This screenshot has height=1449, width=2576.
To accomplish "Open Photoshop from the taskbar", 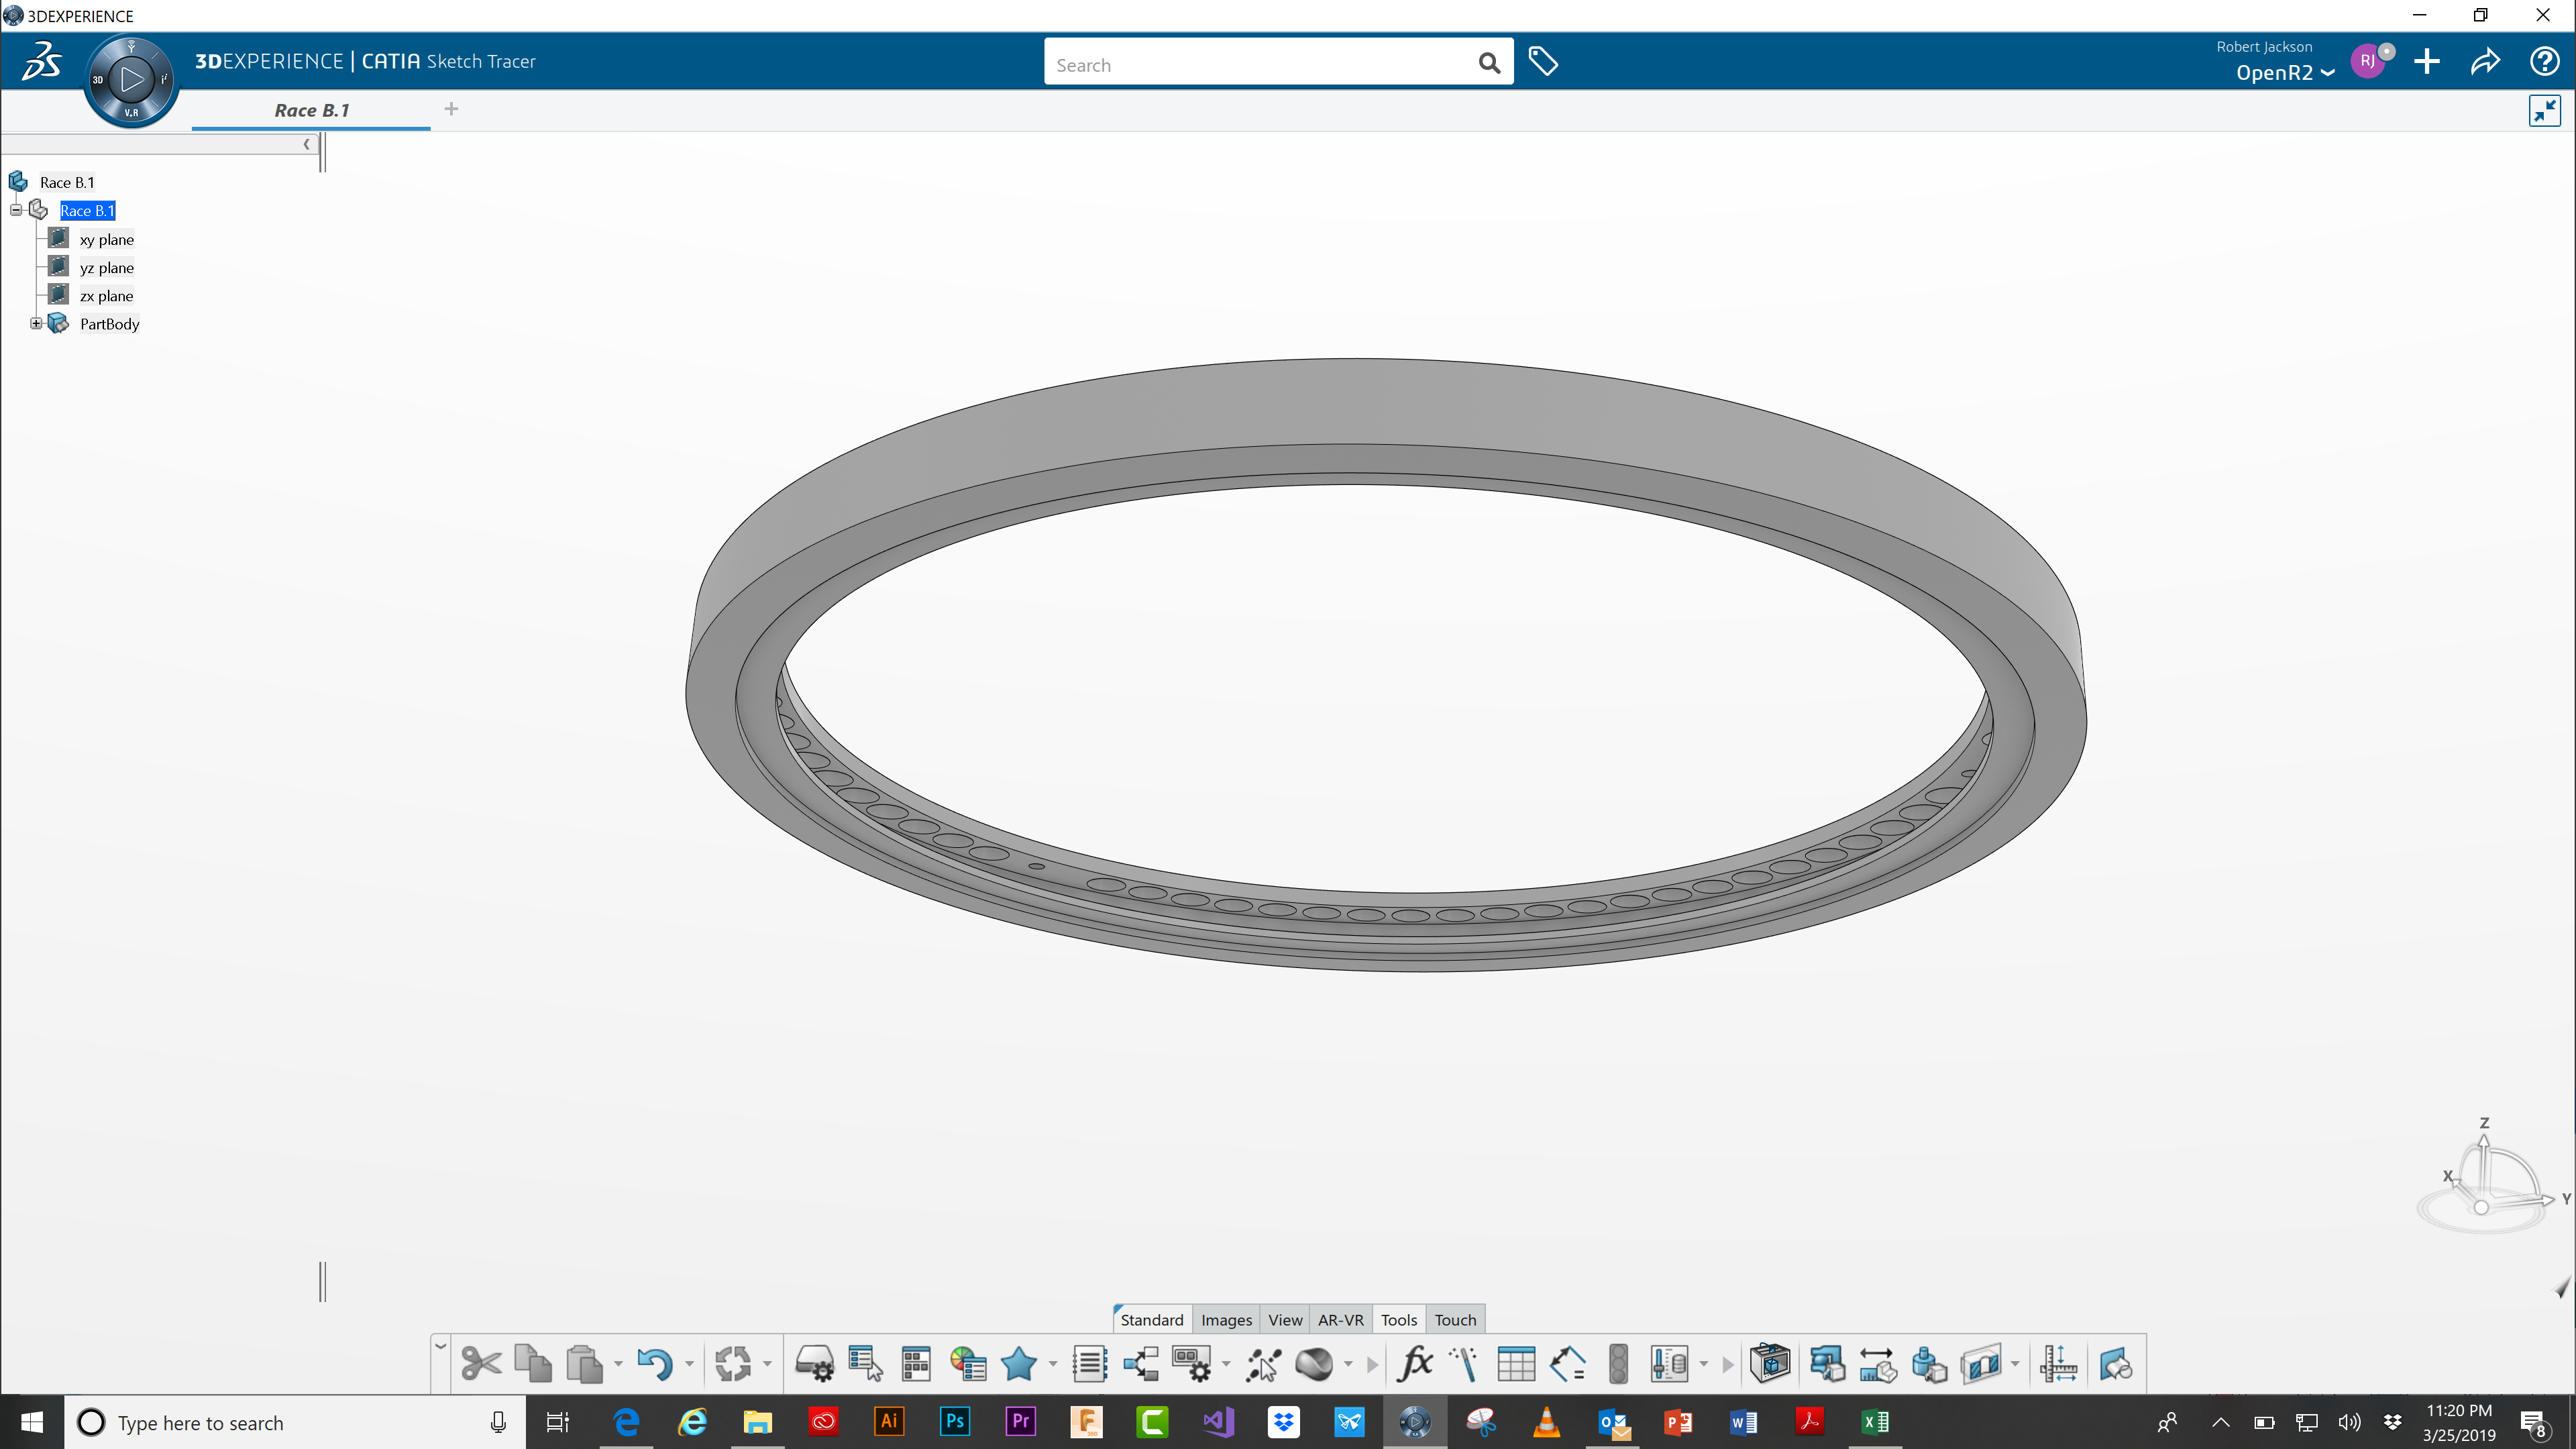I will pos(954,1421).
